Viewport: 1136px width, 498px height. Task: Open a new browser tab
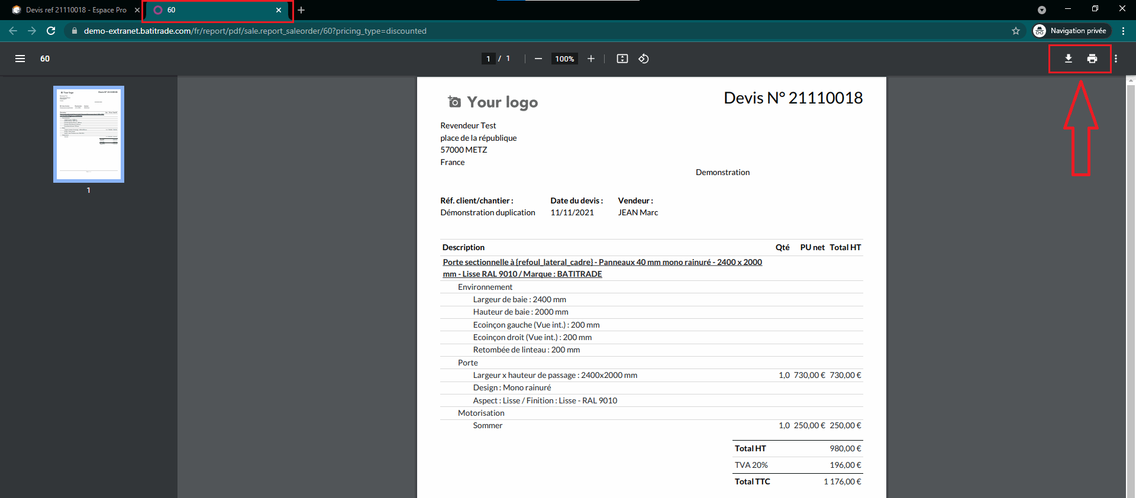tap(301, 10)
